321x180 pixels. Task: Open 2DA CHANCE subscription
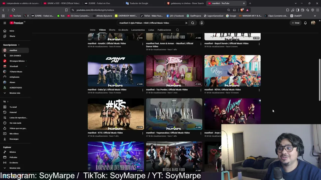[15, 55]
